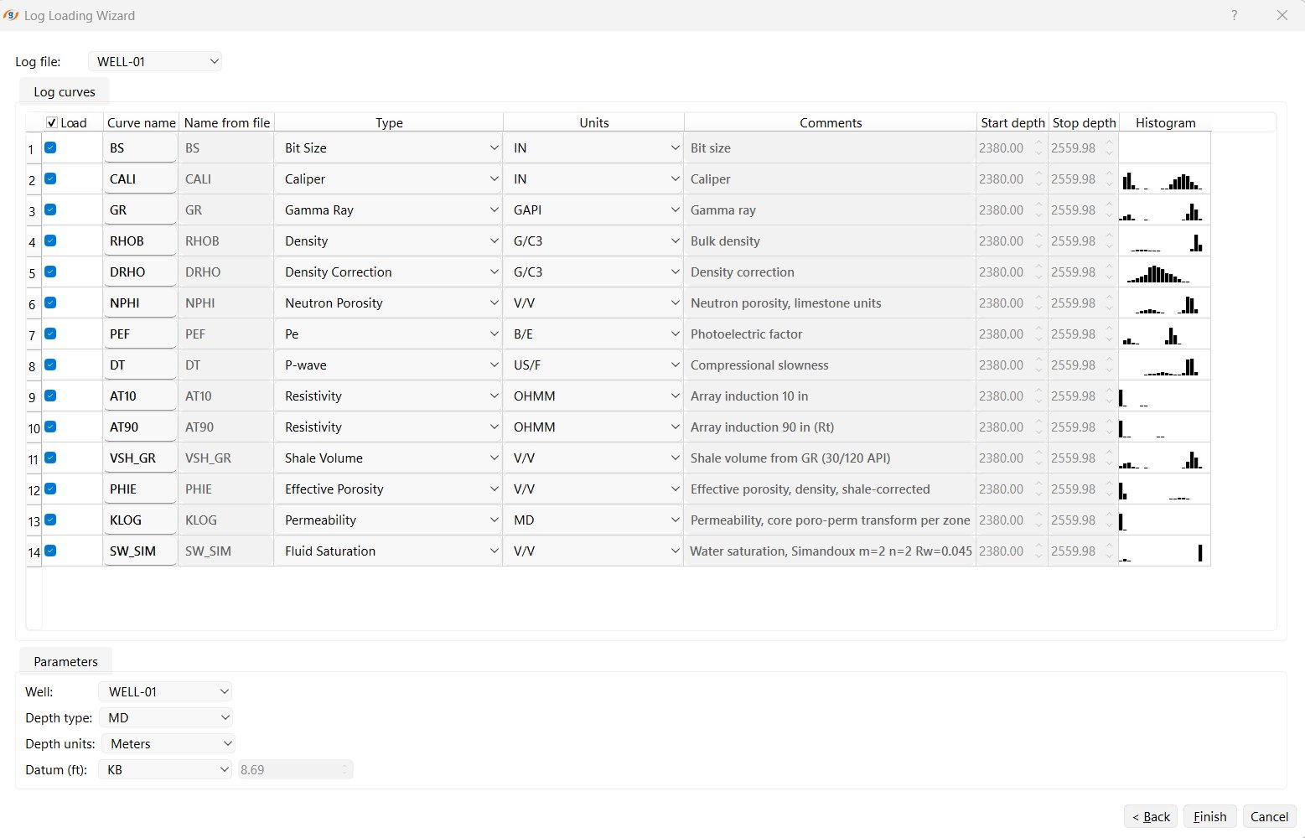Viewport: 1305px width, 838px height.
Task: Click the DRHO histogram thumbnail
Action: tap(1164, 272)
